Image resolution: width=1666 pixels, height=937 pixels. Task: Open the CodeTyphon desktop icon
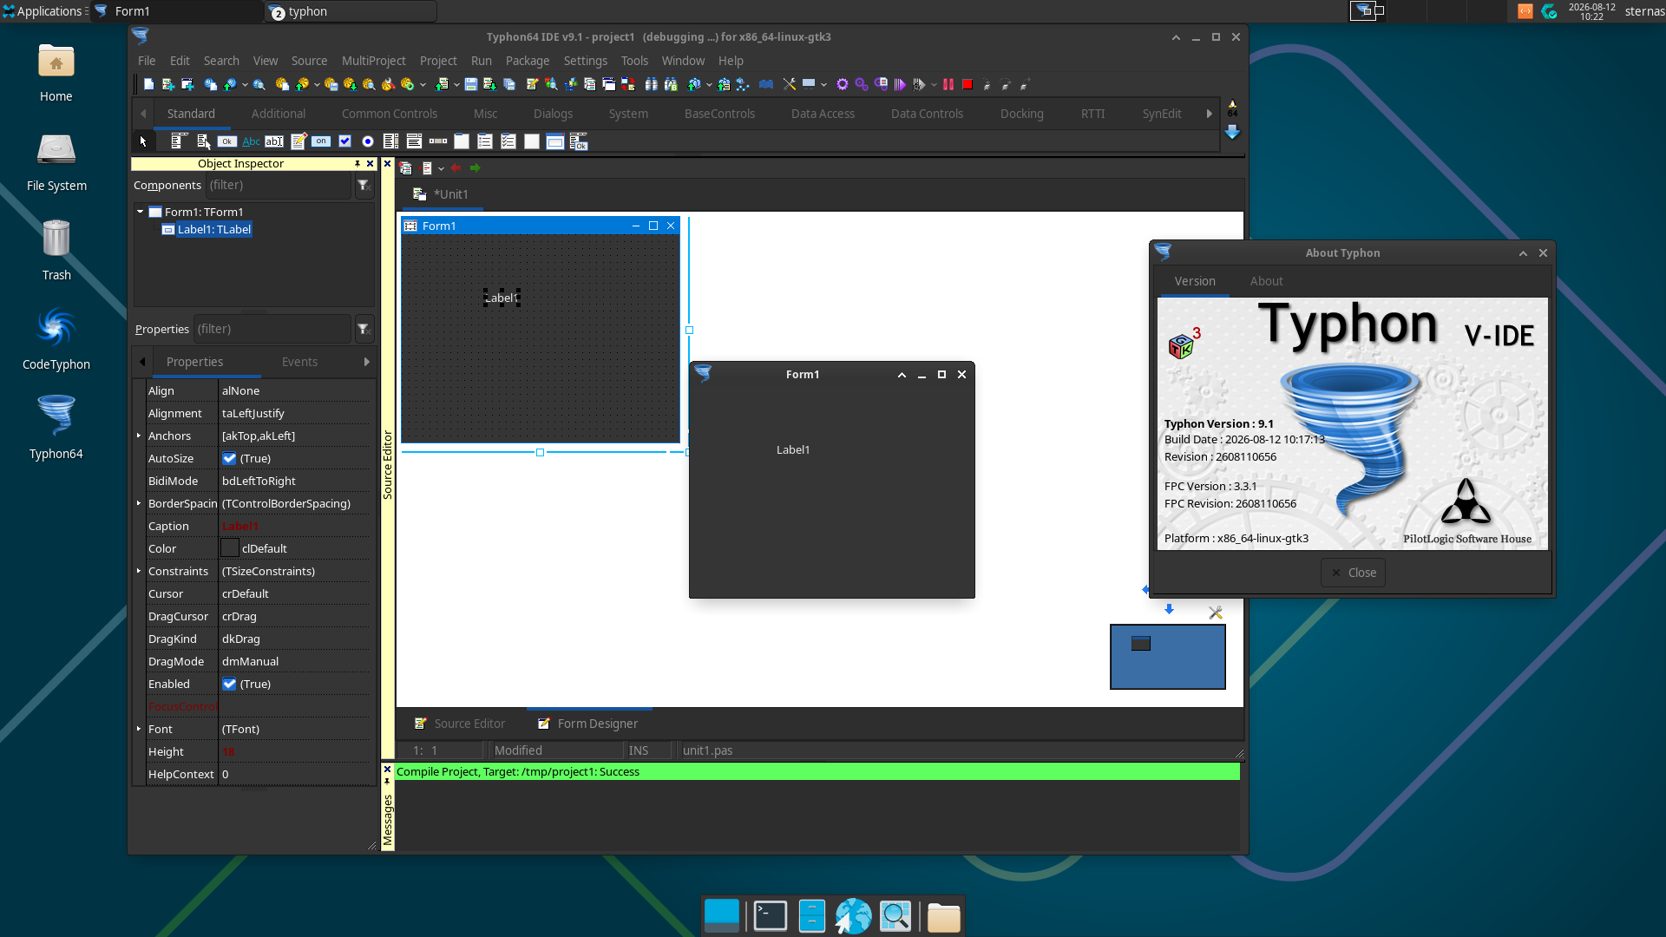(56, 340)
